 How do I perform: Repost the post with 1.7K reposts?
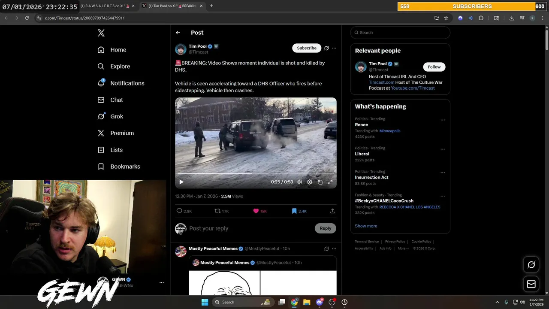(222, 211)
